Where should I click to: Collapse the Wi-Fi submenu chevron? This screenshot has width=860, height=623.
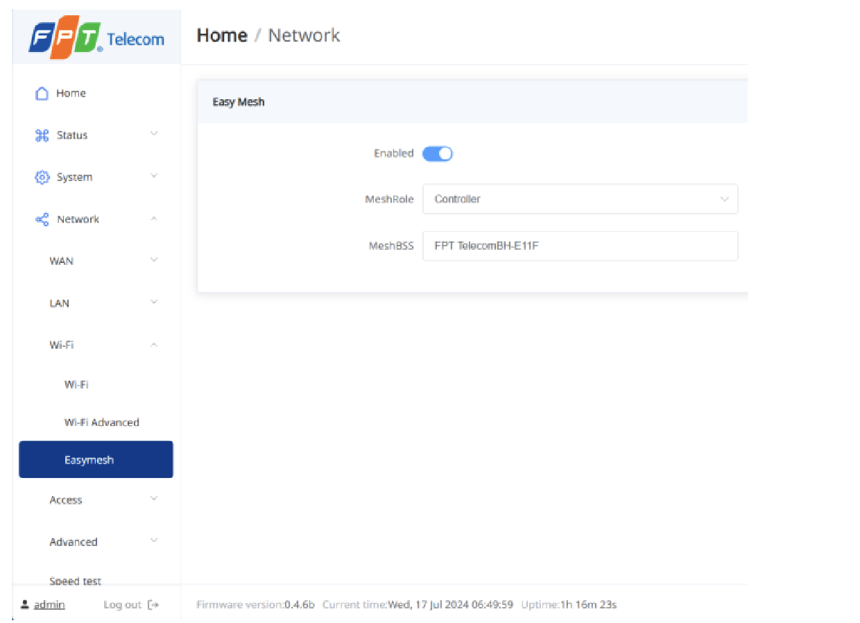pyautogui.click(x=154, y=344)
